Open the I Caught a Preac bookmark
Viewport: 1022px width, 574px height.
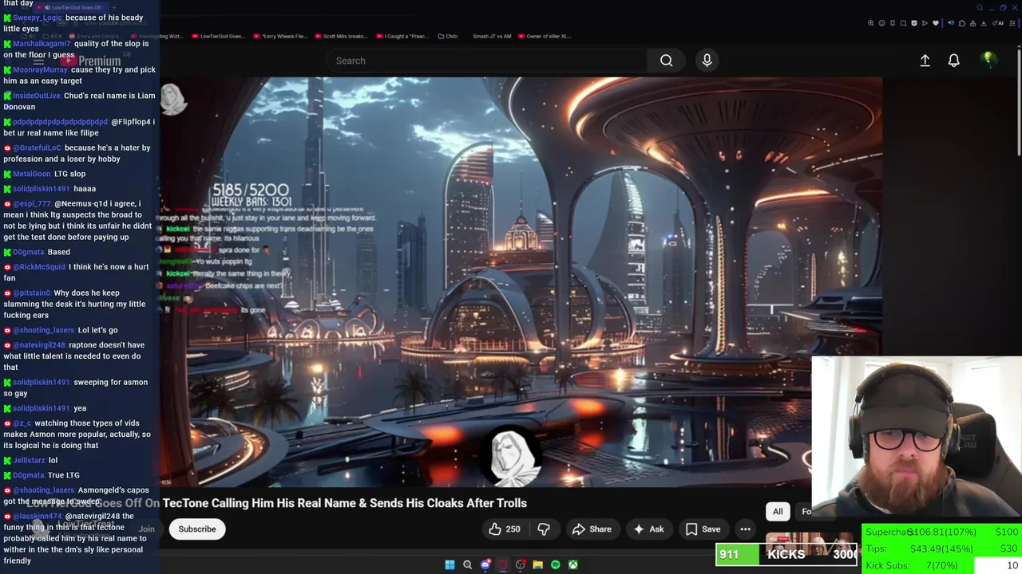[x=403, y=36]
